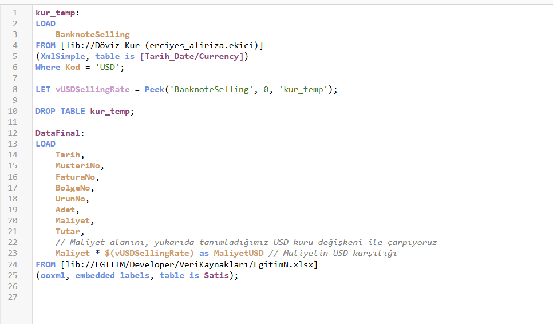Click the DROP TABLE keyword
553x324 pixels.
point(60,111)
